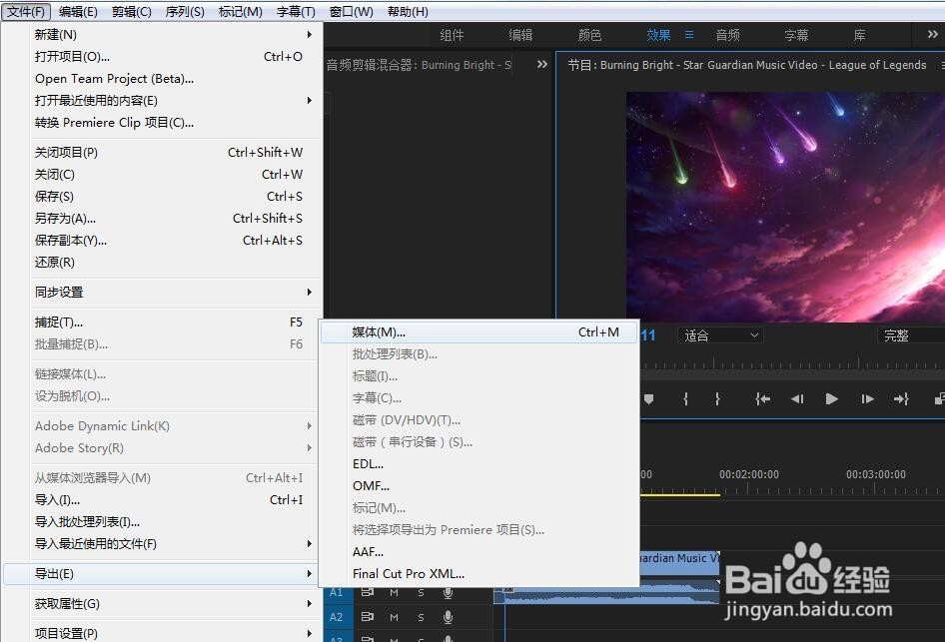This screenshot has height=642, width=945.
Task: Click the Add Marker icon in the program monitor
Action: pos(648,398)
